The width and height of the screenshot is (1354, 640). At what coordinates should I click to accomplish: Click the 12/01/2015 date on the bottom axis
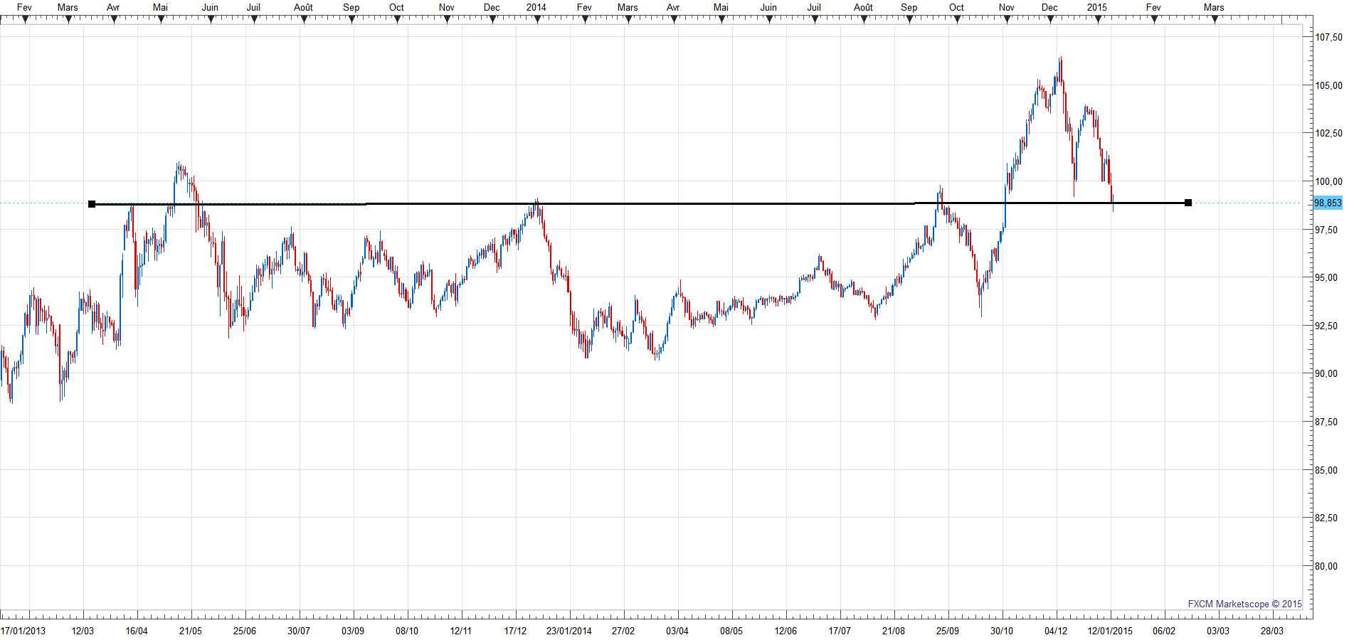click(1110, 631)
